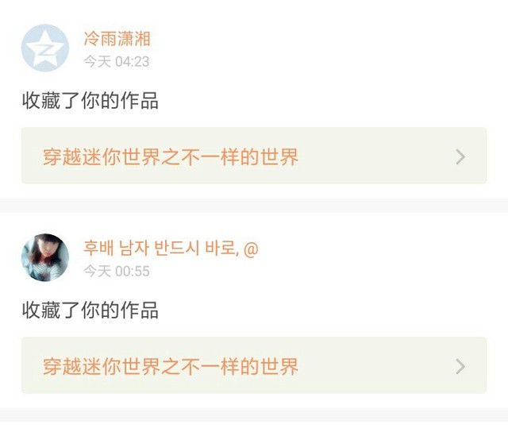Open 冷雨潇湘's star avatar
Viewport: 508px width, 432px height.
pos(45,48)
